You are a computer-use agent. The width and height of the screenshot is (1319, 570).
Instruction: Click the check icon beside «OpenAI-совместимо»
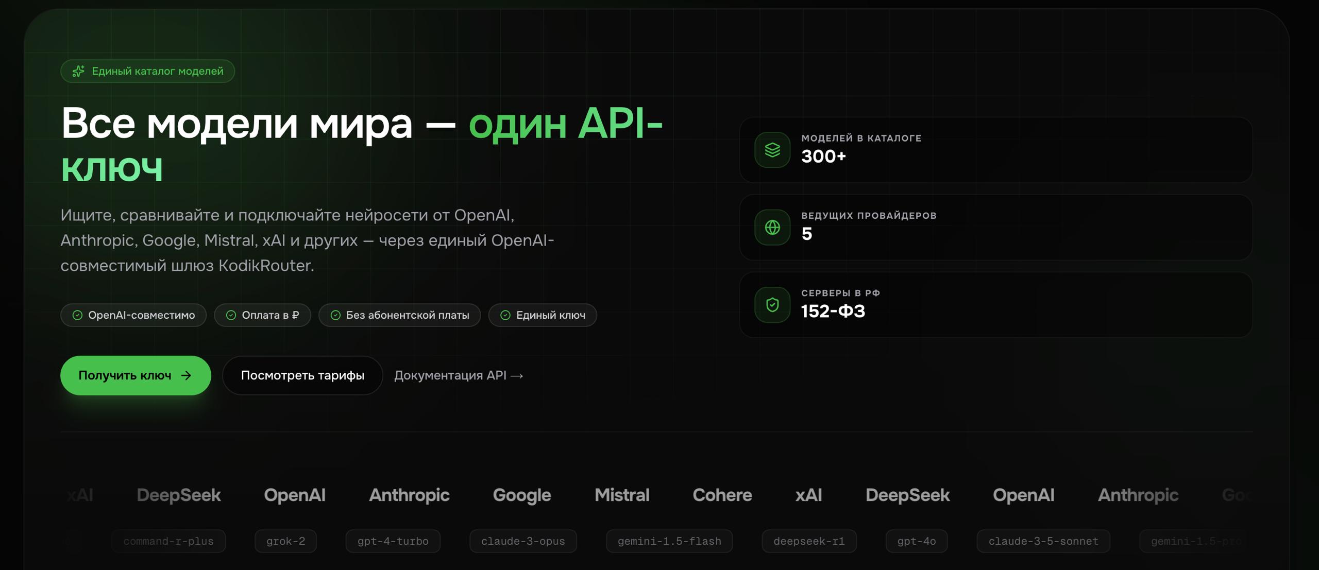(77, 315)
